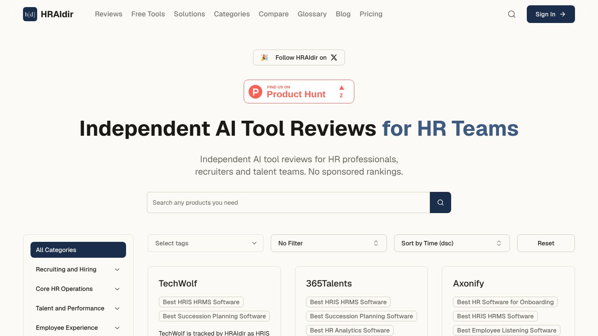
Task: Click the X (Twitter) logo icon
Action: [334, 57]
